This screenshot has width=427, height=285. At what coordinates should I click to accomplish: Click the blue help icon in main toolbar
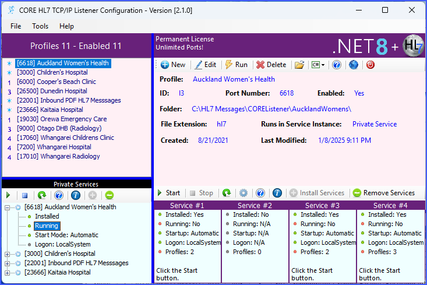(337, 65)
